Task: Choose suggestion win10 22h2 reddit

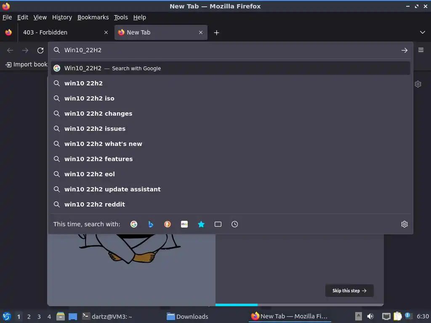Action: point(230,204)
